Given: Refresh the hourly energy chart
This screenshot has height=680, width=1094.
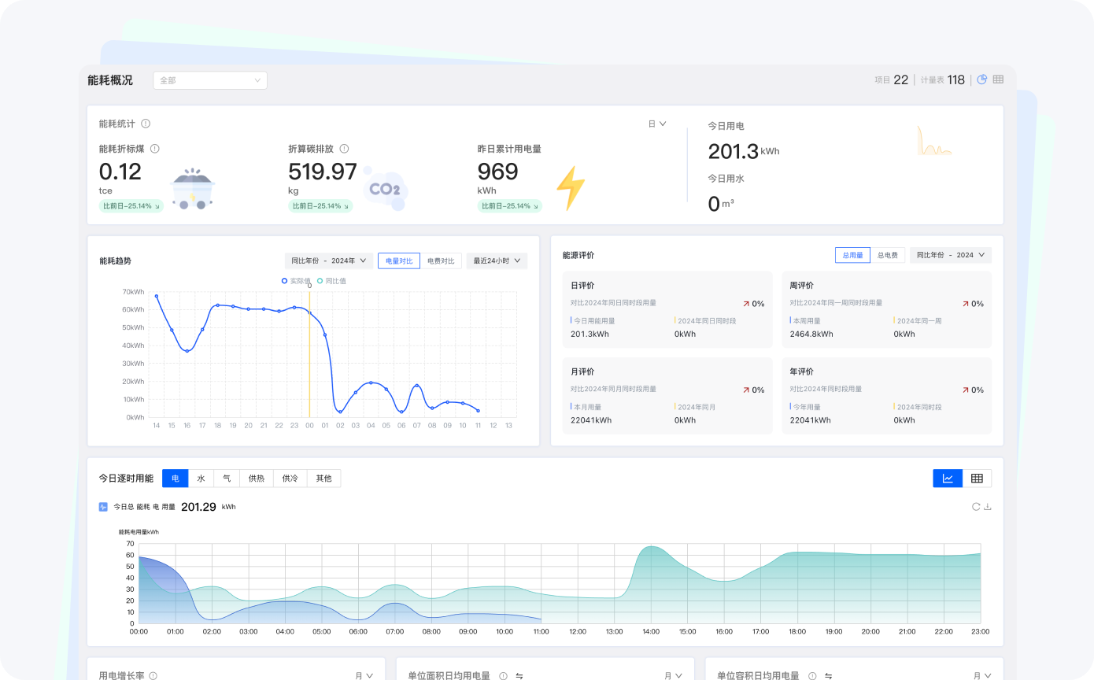Looking at the screenshot, I should pyautogui.click(x=976, y=507).
